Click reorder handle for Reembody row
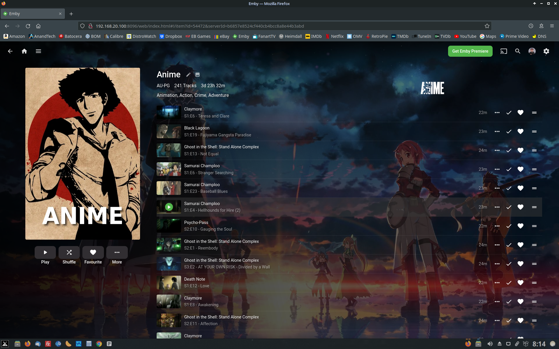Image resolution: width=559 pixels, height=349 pixels. tap(534, 245)
